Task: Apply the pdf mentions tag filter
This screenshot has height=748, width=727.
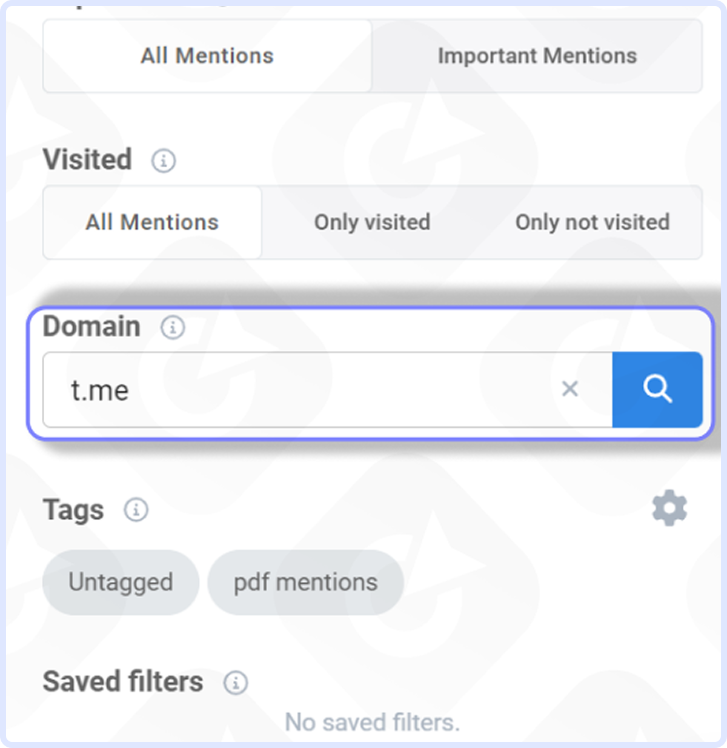Action: pyautogui.click(x=305, y=582)
